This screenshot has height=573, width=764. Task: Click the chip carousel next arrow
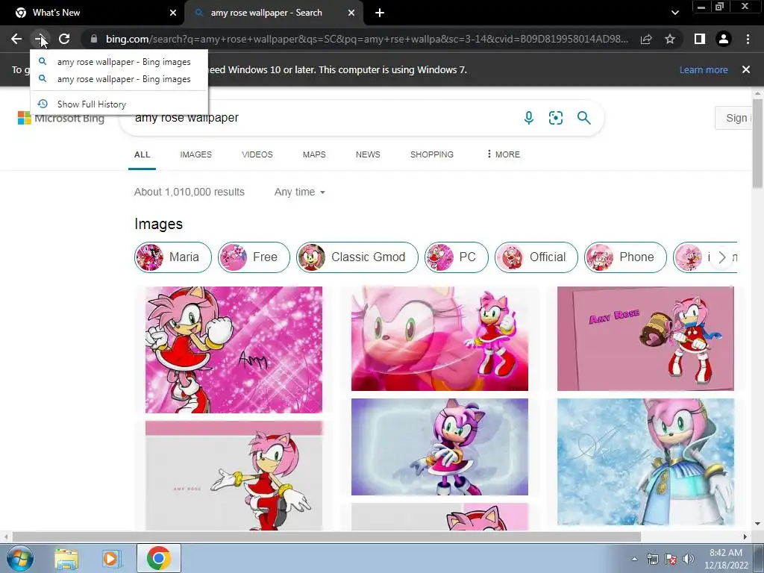722,257
